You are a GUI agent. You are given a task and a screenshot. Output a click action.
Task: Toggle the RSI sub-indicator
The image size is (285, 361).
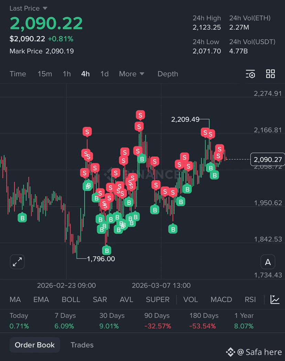coord(250,299)
